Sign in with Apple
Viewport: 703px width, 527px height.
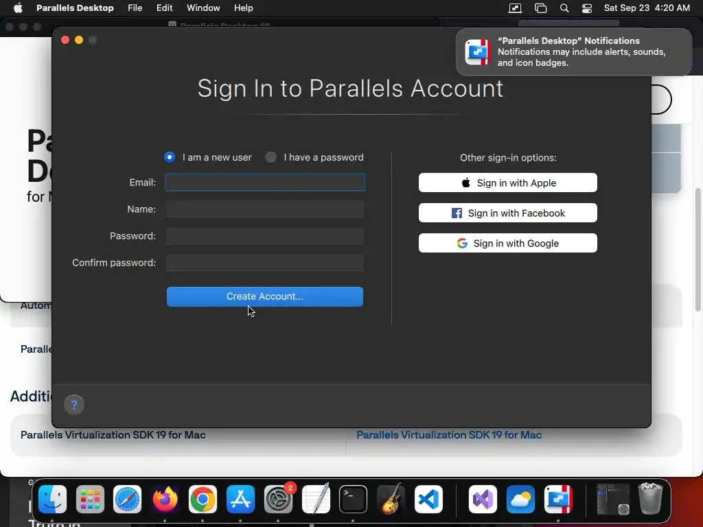click(x=507, y=183)
